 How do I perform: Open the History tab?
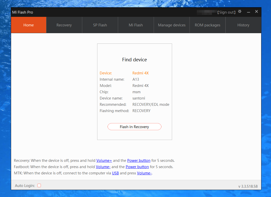point(243,25)
